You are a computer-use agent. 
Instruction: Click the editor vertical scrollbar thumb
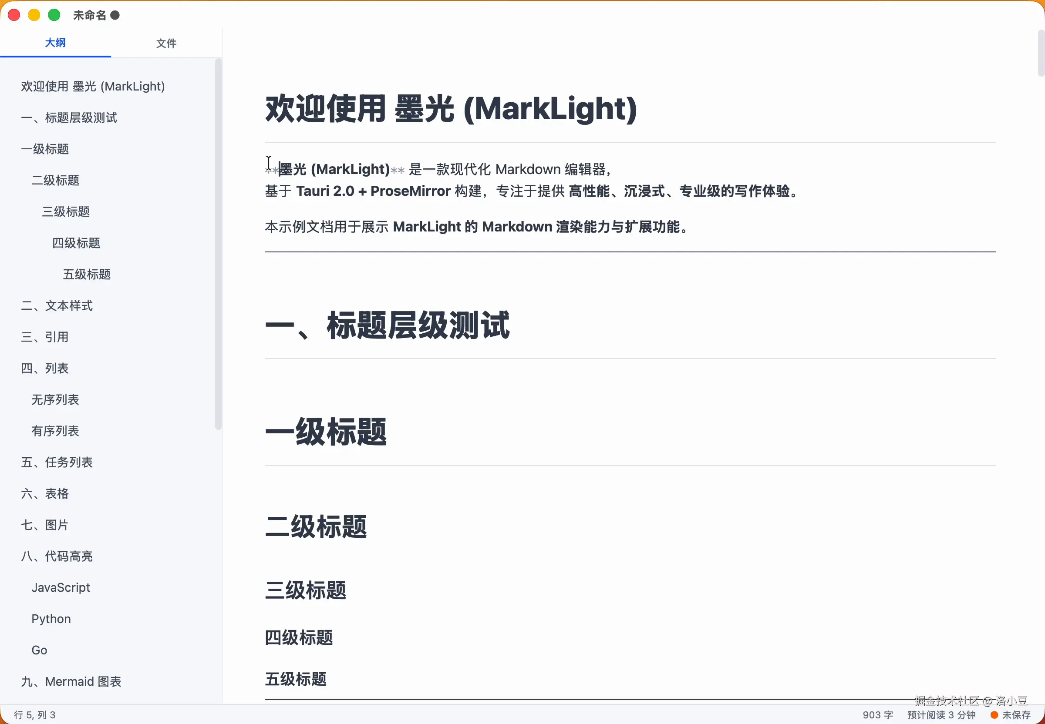[1041, 52]
